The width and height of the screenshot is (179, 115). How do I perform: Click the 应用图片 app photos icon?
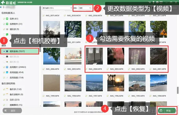[7, 67]
